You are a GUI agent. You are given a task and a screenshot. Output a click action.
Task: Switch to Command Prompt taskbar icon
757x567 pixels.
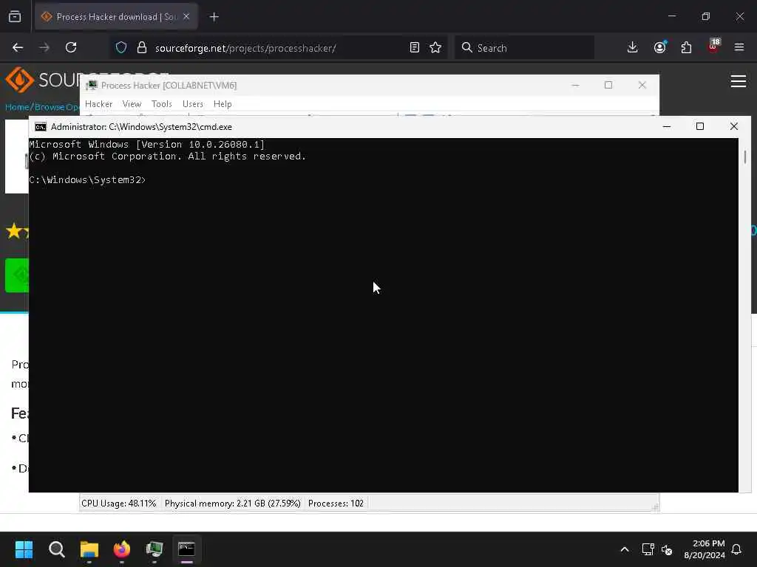point(186,549)
